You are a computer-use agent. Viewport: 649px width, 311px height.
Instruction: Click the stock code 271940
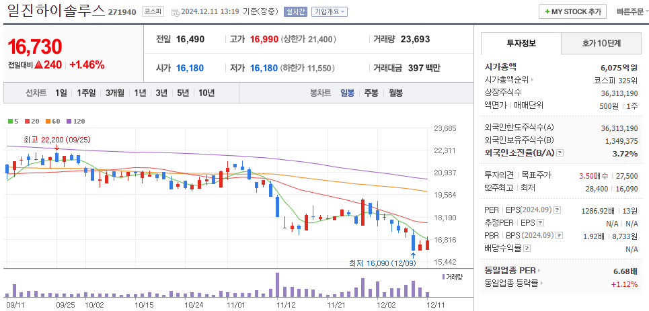(x=122, y=12)
